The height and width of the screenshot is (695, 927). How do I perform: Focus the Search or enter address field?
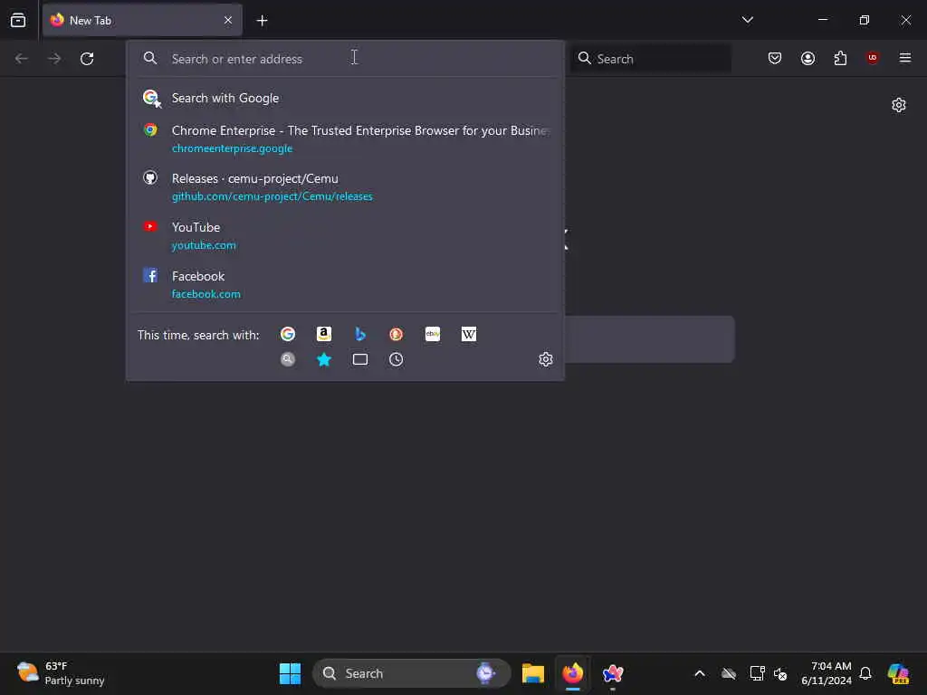click(345, 59)
